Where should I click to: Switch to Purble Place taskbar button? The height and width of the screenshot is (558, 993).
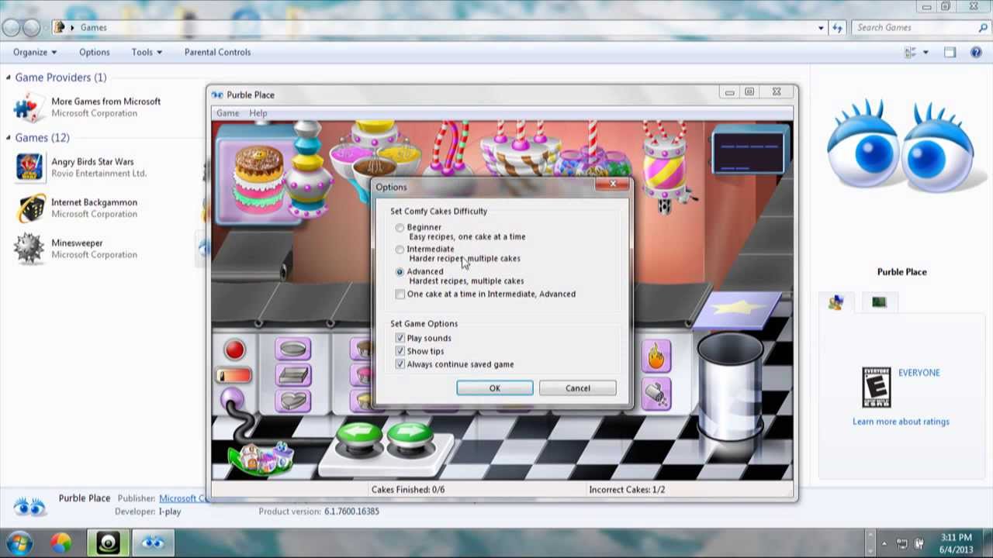click(153, 543)
